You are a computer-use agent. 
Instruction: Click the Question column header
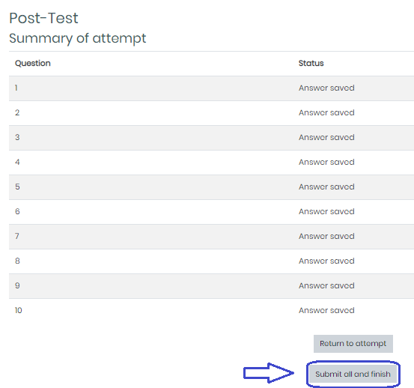click(x=33, y=63)
